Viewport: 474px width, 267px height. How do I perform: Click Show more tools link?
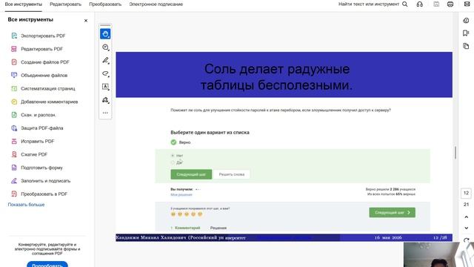click(27, 205)
